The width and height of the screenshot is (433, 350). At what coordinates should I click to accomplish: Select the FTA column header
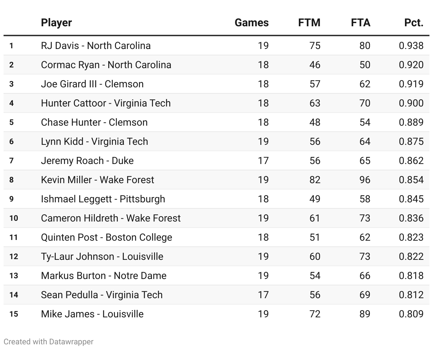point(361,23)
